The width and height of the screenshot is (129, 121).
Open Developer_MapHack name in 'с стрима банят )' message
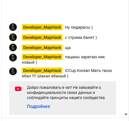[42, 38]
